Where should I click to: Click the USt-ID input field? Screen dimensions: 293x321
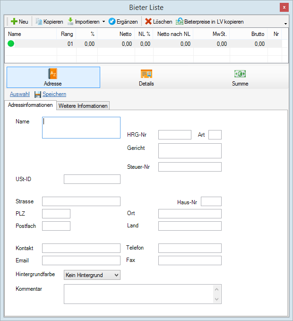(92, 179)
